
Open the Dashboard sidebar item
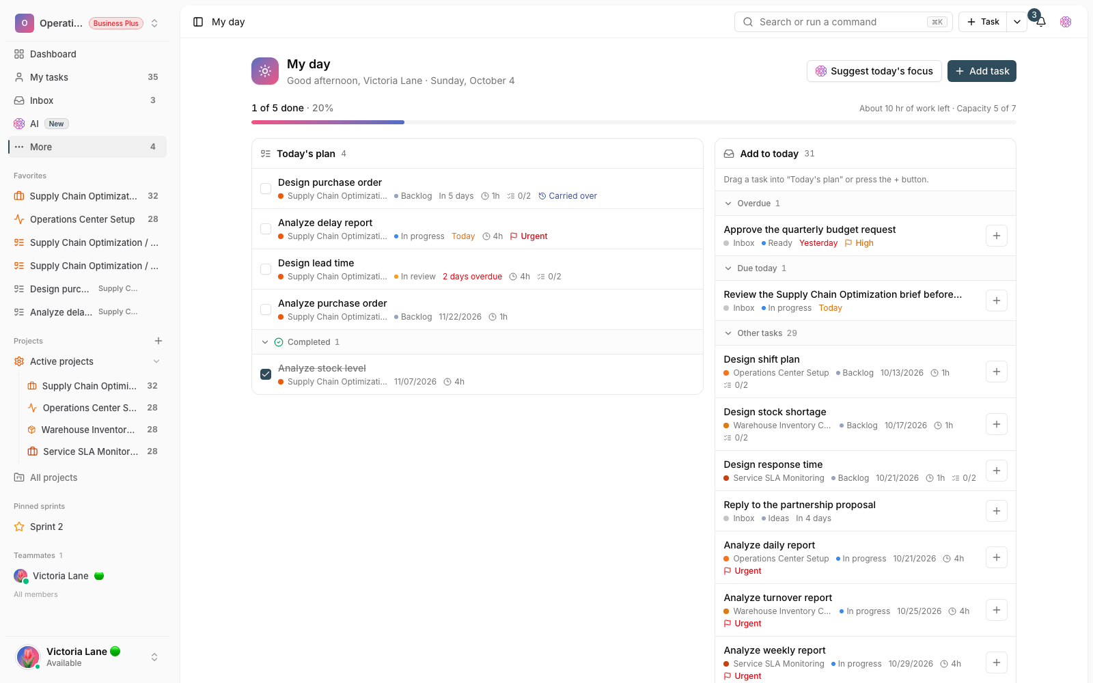point(87,54)
